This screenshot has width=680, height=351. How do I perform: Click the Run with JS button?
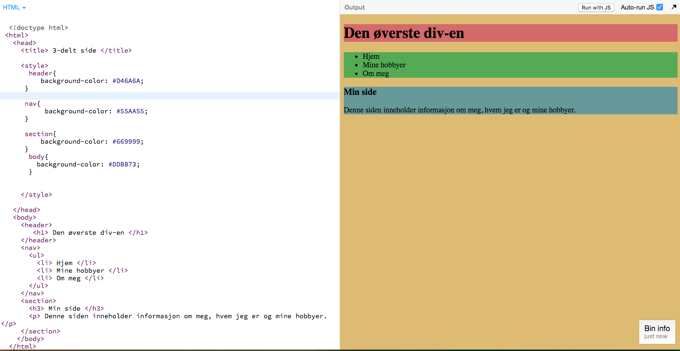(596, 8)
